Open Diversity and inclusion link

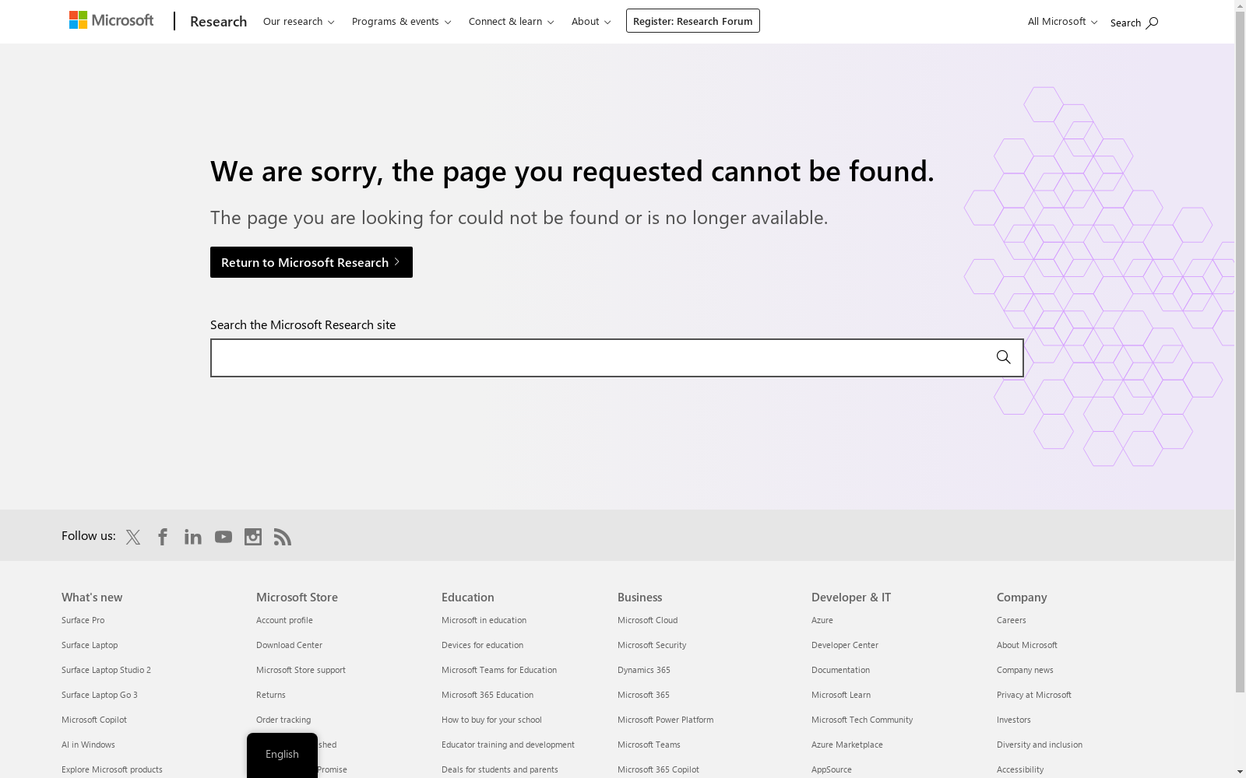1040,745
